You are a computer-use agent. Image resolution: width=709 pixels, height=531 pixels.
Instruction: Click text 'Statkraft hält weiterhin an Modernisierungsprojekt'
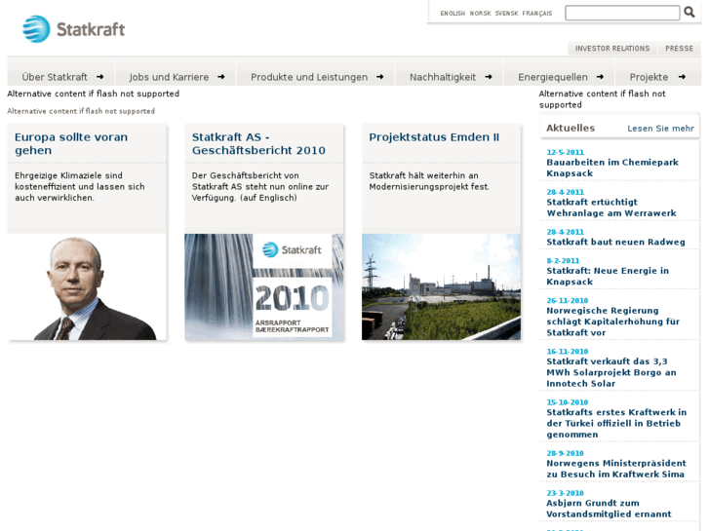(x=429, y=181)
